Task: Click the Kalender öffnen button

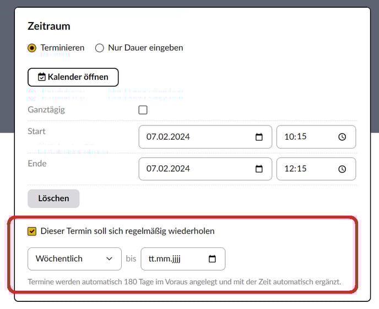Action: (x=73, y=77)
